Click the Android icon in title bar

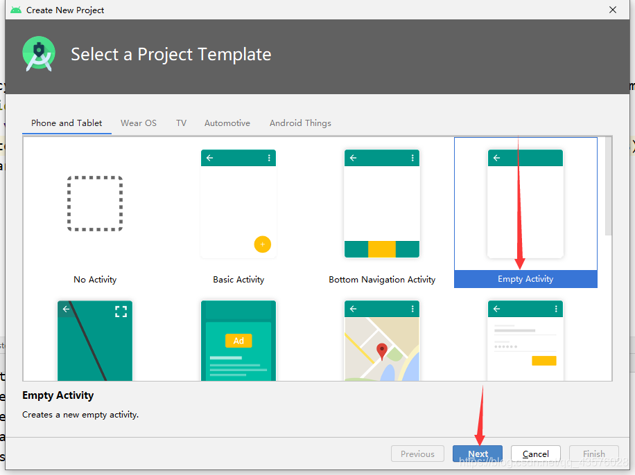pyautogui.click(x=16, y=10)
